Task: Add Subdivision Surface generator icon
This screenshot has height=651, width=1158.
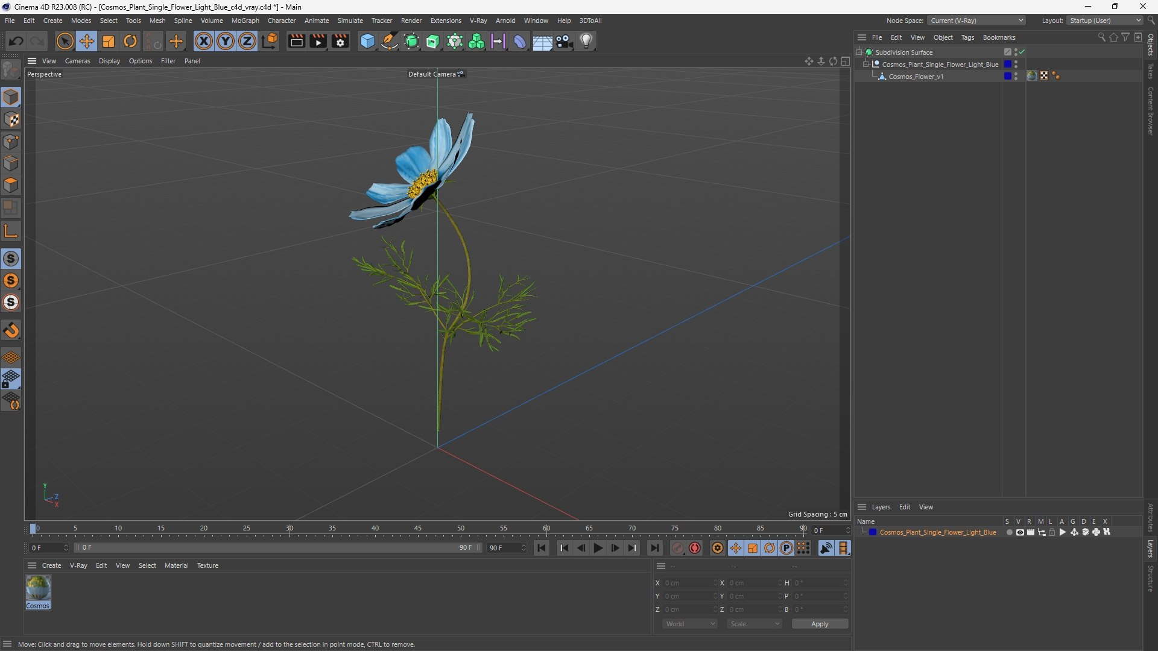Action: [411, 41]
